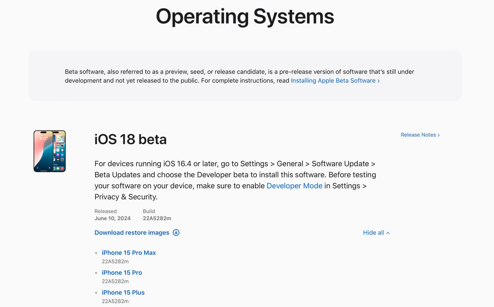Viewport: 494px width, 307px height.
Task: Click Download restore images
Action: click(132, 233)
